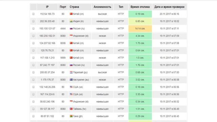Mark checkbox for 120.76.79.21

33,50
